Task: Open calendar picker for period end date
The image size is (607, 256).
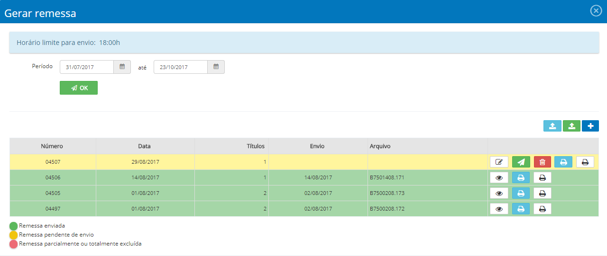Action: point(216,67)
